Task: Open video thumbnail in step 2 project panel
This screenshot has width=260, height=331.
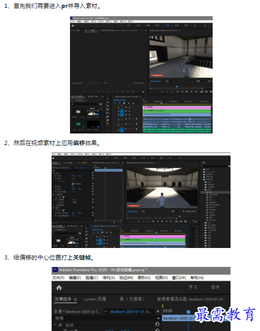Action: [x=73, y=240]
